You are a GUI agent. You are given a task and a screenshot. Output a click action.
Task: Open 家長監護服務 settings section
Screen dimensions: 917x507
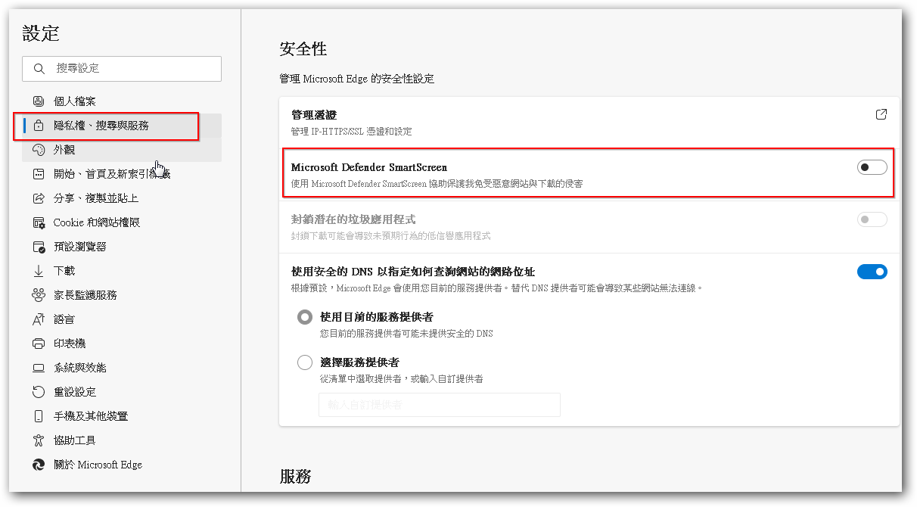(85, 295)
